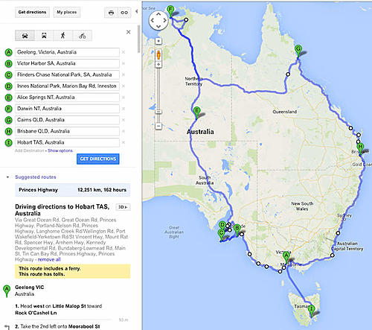Select Princes Highway suggested route

coord(73,190)
